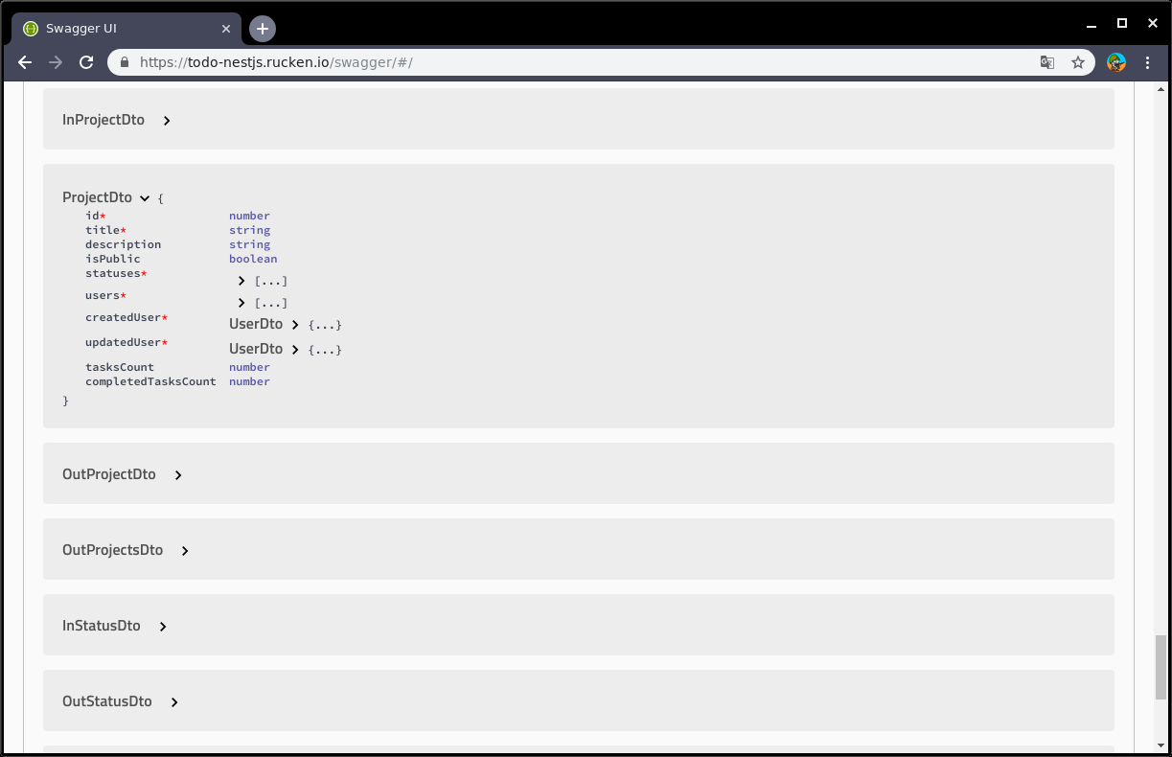Viewport: 1172px width, 757px height.
Task: Expand createdUser UserDto object
Action: point(295,325)
